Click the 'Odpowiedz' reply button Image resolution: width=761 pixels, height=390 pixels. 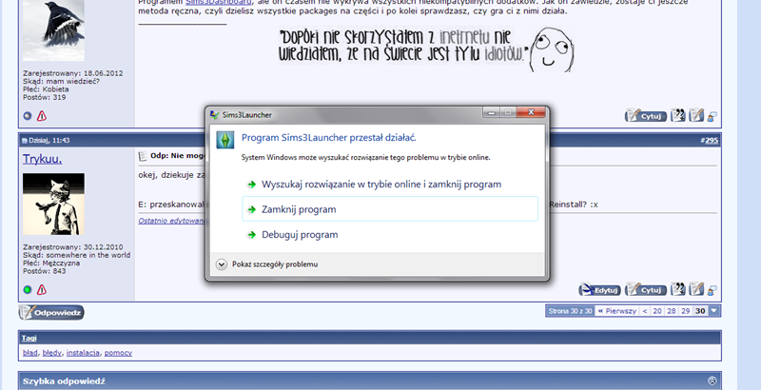[51, 312]
